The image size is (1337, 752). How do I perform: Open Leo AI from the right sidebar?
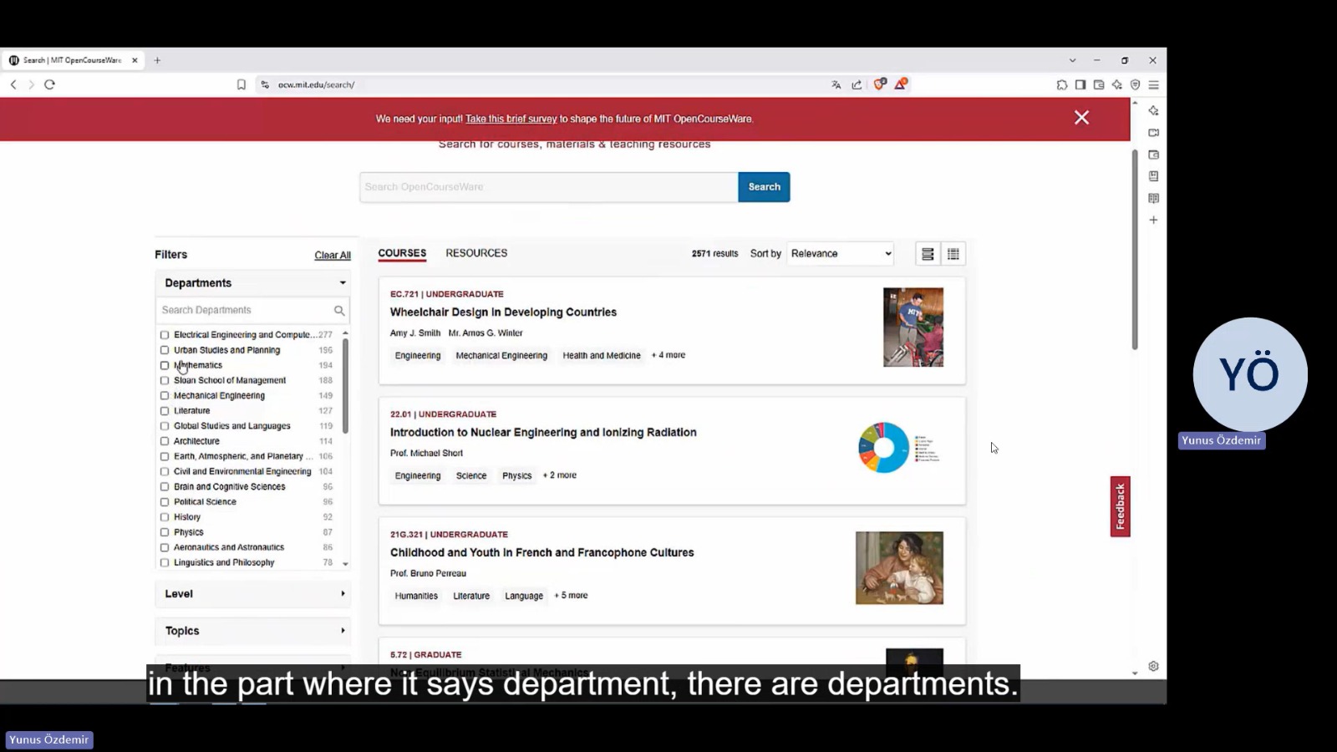(x=1154, y=110)
